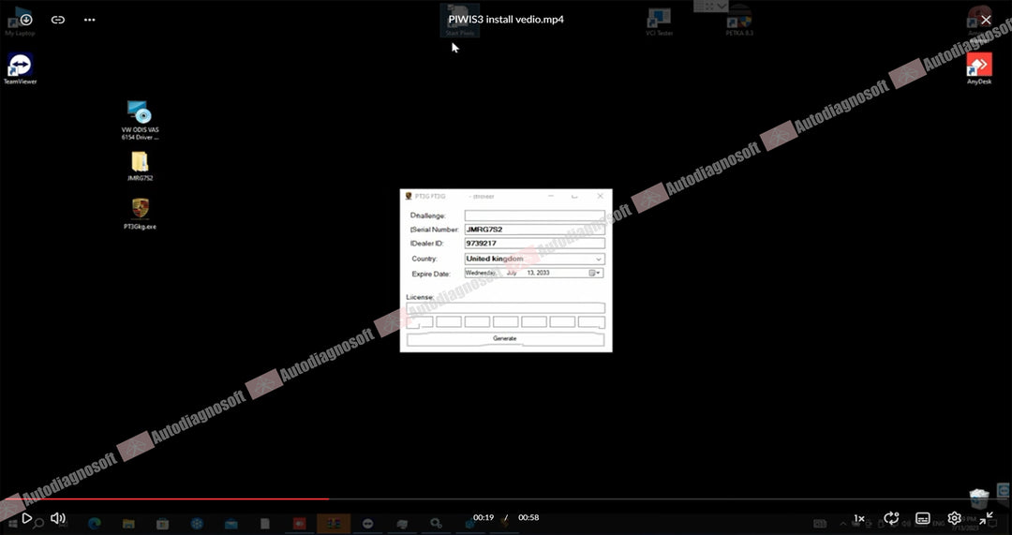Click the Generate button
This screenshot has width=1012, height=535.
click(x=505, y=339)
